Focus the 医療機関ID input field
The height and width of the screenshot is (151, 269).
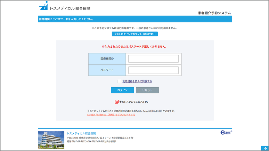pos(153,59)
